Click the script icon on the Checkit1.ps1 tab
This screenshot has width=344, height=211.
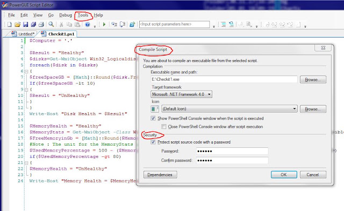(43, 33)
